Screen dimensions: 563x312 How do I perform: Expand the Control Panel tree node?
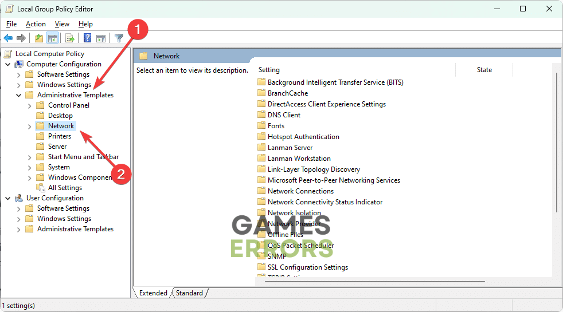tap(30, 105)
